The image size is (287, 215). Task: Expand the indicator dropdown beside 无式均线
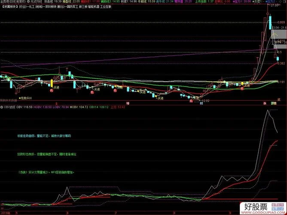click(x=28, y=1)
